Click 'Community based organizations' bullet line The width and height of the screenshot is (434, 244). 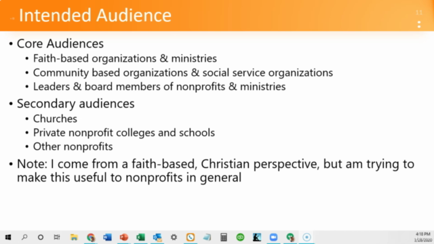tap(183, 73)
